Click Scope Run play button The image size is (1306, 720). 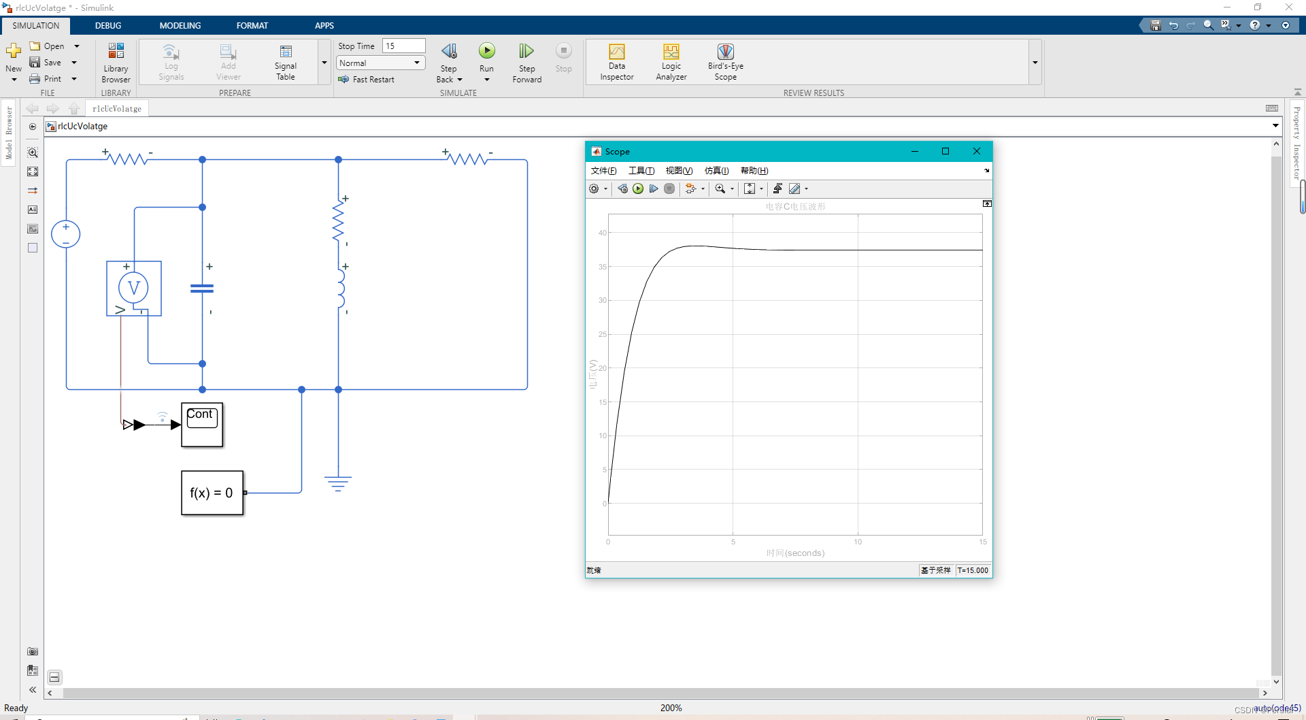638,189
